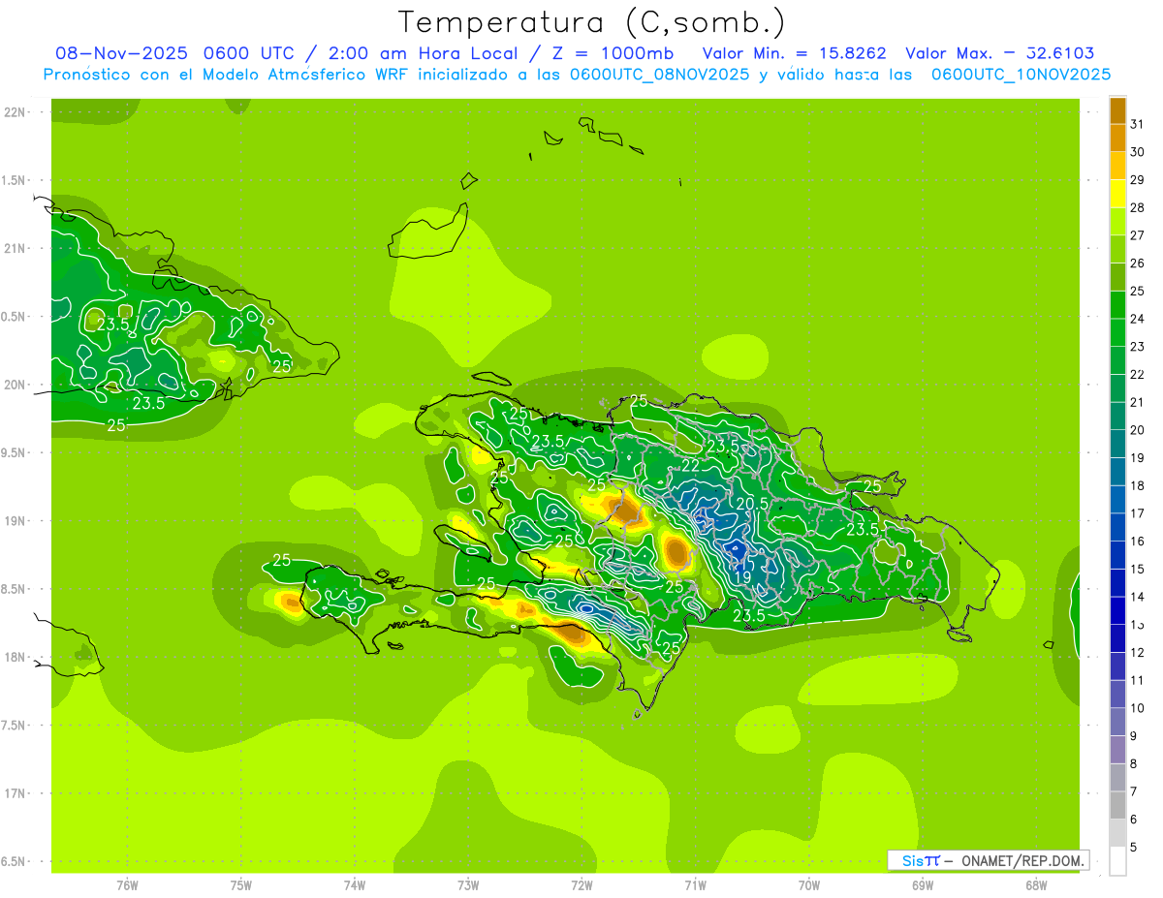Click the legend swatch between 30 and 31

click(x=1117, y=138)
